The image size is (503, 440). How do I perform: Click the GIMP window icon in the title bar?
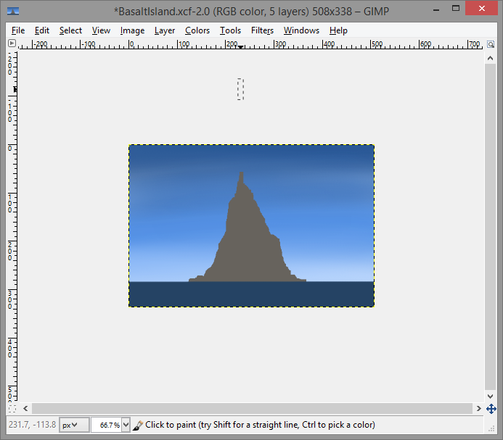(13, 11)
